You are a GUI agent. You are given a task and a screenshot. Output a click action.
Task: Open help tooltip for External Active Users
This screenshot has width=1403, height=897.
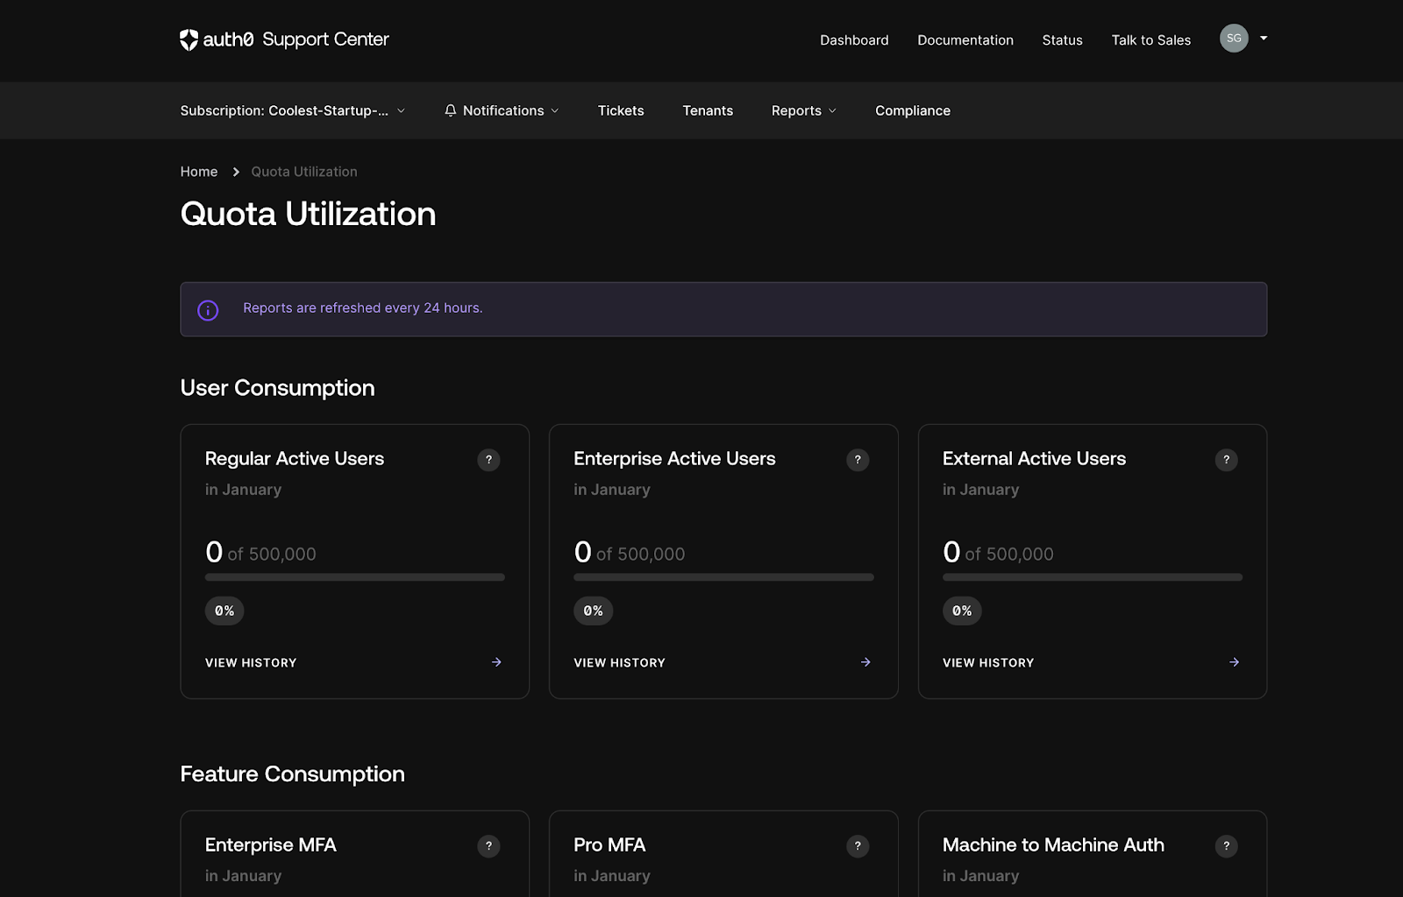[1226, 459]
